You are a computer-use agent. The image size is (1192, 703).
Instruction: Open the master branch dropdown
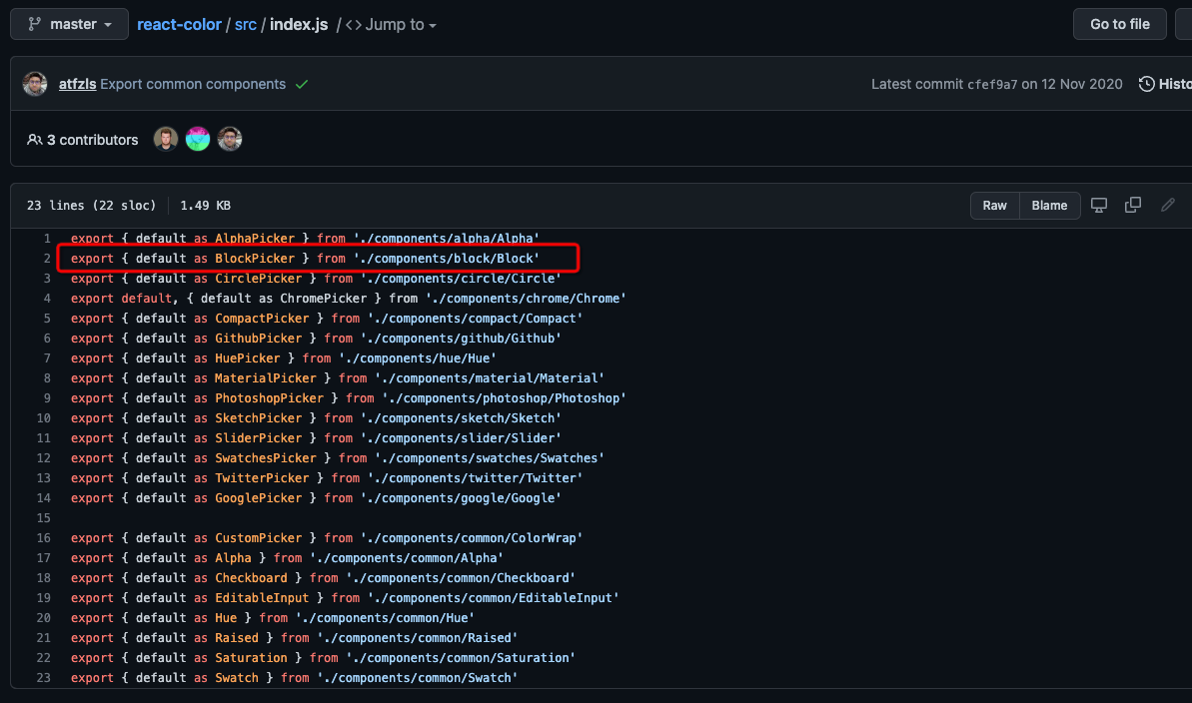(x=69, y=24)
